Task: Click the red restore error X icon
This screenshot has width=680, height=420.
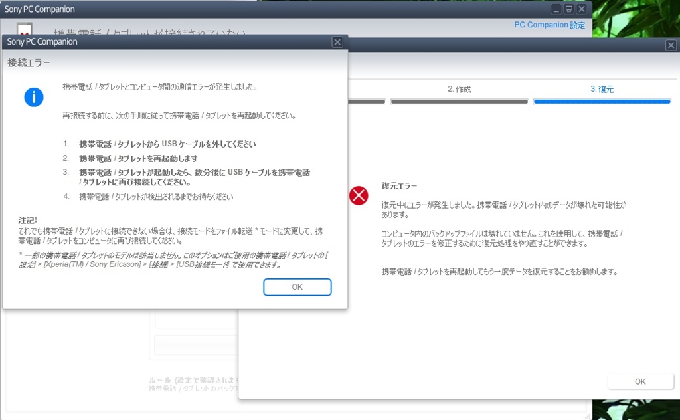Action: 359,195
